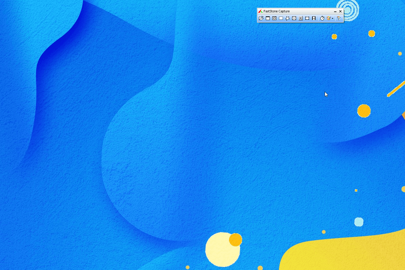The image size is (405, 270).
Task: Select the Capture Scrolling Window tool
Action: (301, 18)
